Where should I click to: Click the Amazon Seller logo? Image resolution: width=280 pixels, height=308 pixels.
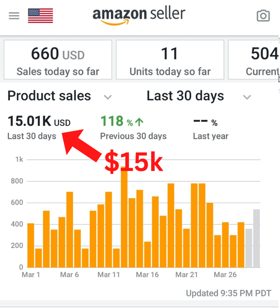(x=139, y=16)
